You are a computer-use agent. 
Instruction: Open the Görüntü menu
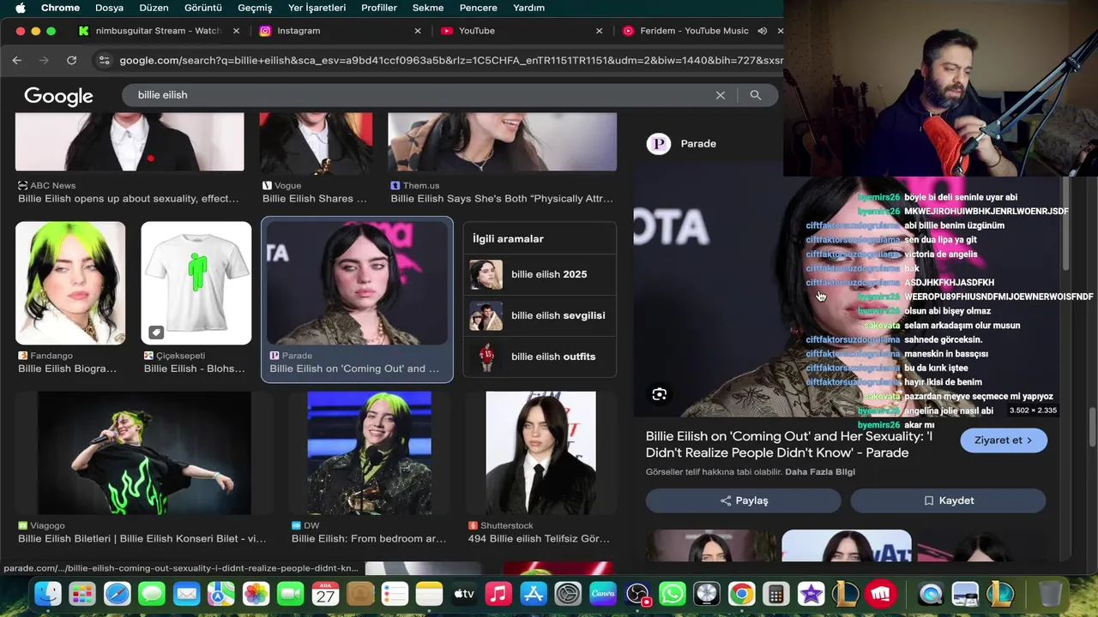[203, 8]
